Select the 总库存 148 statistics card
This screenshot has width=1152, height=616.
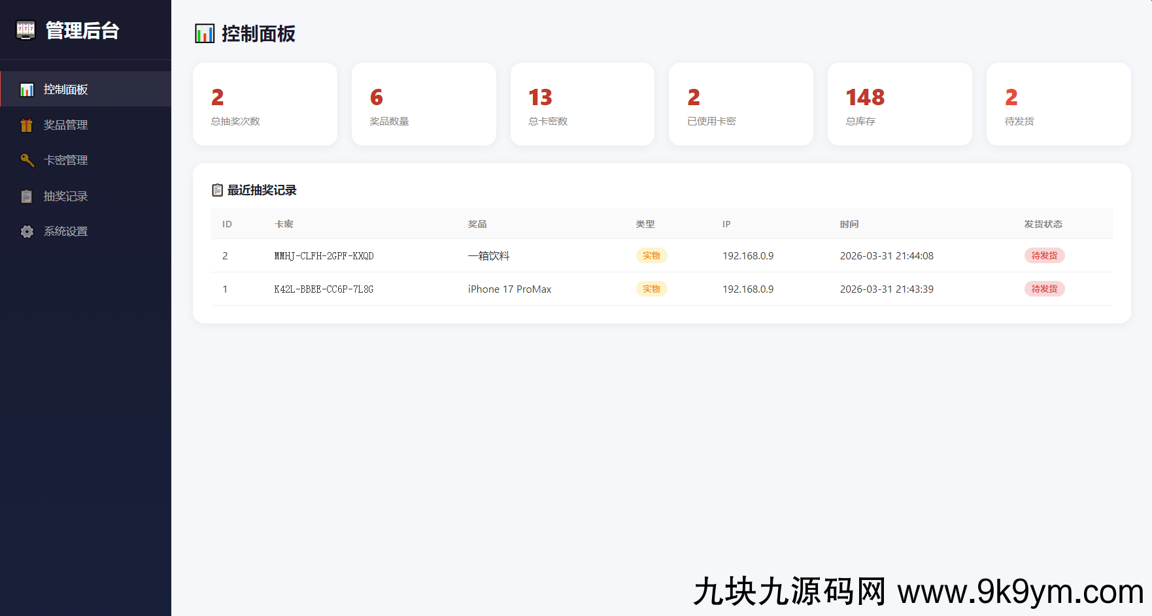click(x=899, y=105)
